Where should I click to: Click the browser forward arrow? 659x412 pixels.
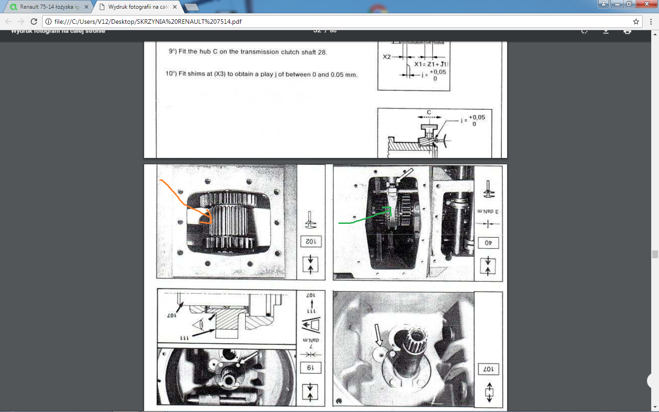21,22
